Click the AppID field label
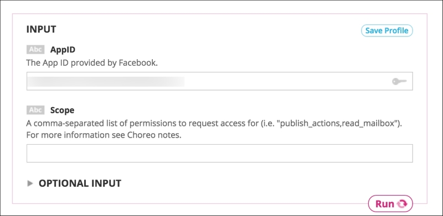Image resolution: width=443 pixels, height=216 pixels. 63,50
